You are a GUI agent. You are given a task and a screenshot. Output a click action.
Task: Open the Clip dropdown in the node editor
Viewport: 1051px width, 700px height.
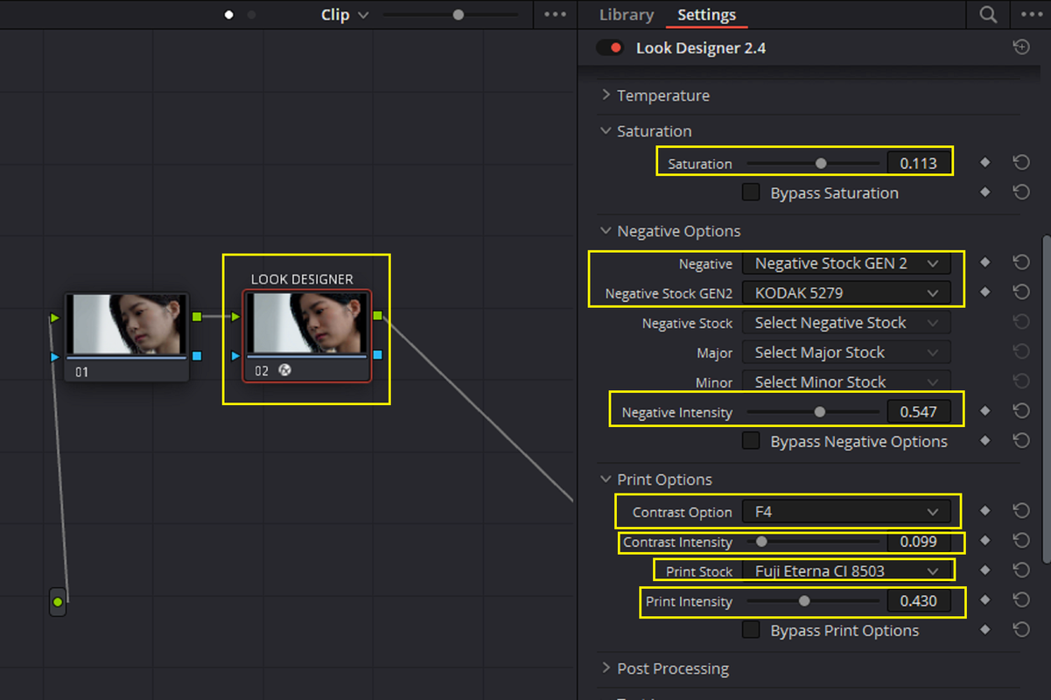click(x=345, y=15)
